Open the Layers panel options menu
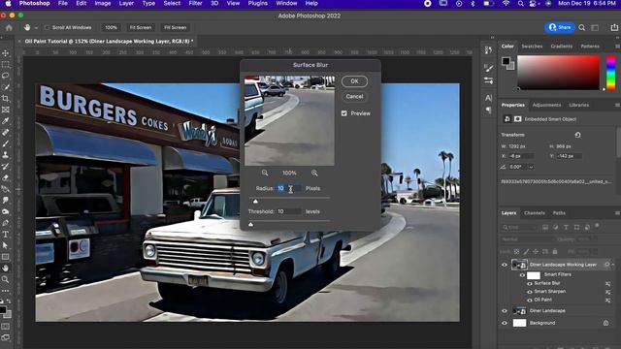The image size is (621, 349). [x=617, y=213]
